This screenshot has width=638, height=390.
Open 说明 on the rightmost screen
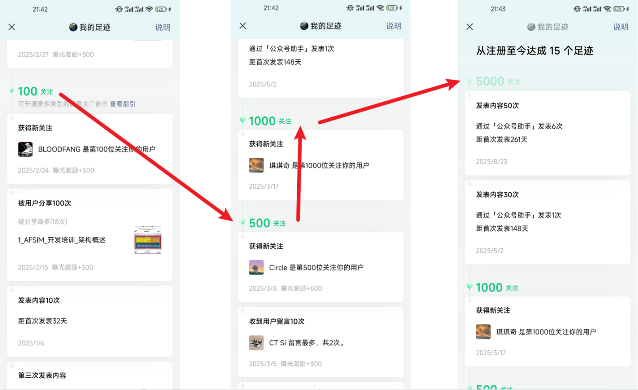pyautogui.click(x=620, y=27)
